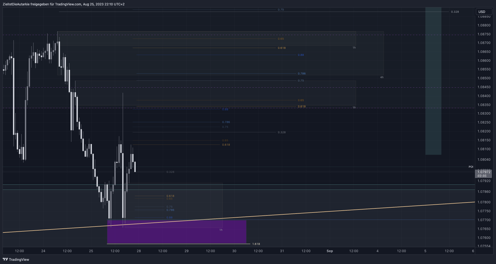Click the 1.08350 price axis label

pyautogui.click(x=484, y=105)
